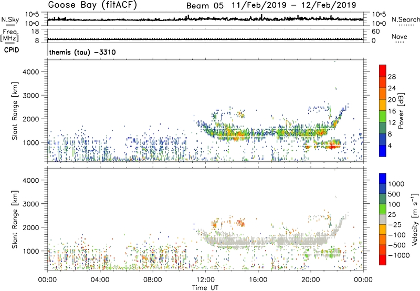The height and width of the screenshot is (291, 420).
Task: Click the "-25" label on the velocity color bar
Action: click(x=394, y=225)
